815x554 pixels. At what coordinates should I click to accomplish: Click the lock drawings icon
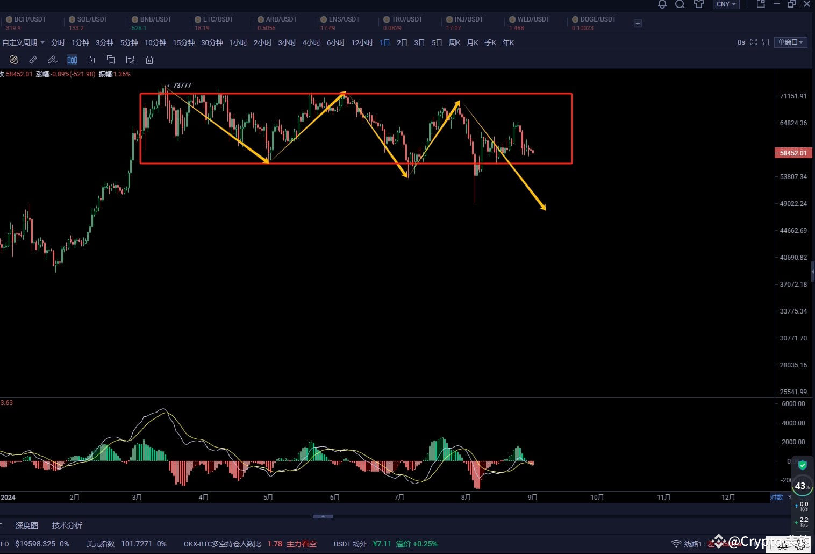(x=91, y=60)
